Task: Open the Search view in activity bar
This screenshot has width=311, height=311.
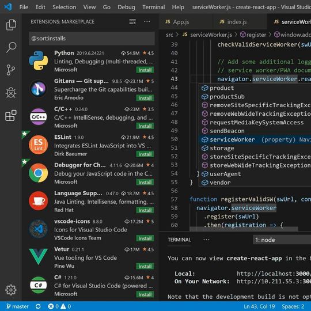Action: [x=11, y=47]
